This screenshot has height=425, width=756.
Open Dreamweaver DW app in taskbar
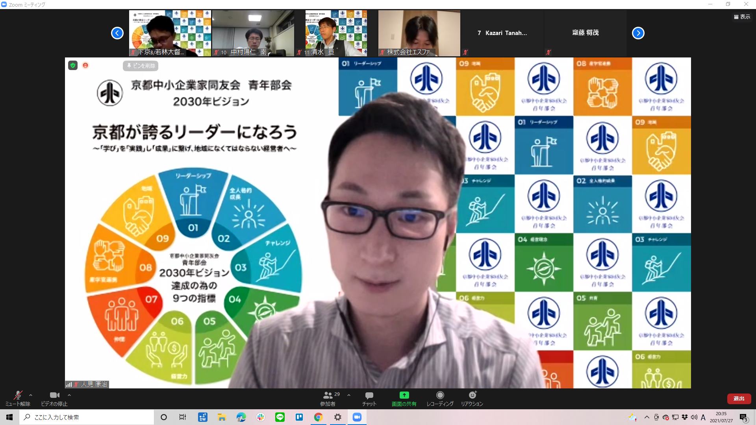tap(202, 417)
